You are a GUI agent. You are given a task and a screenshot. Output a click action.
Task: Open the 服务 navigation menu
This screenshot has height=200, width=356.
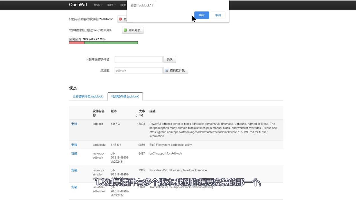point(124,5)
